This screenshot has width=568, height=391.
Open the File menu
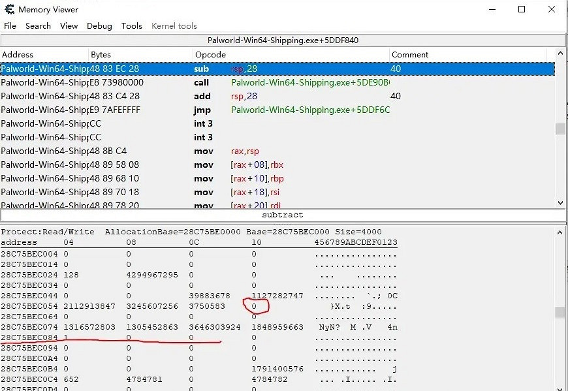10,26
